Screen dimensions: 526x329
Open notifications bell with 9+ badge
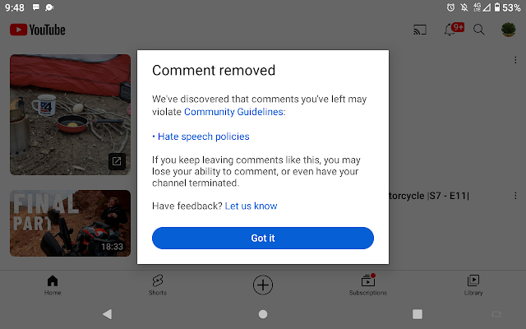click(x=454, y=30)
